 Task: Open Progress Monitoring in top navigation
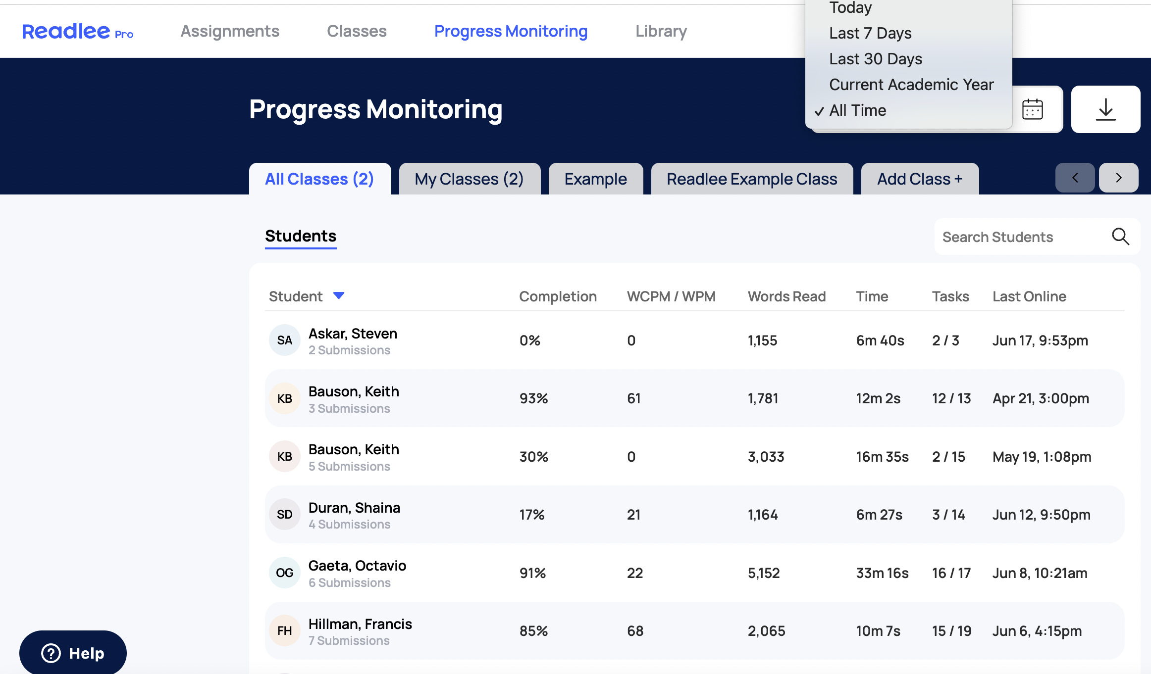click(511, 31)
